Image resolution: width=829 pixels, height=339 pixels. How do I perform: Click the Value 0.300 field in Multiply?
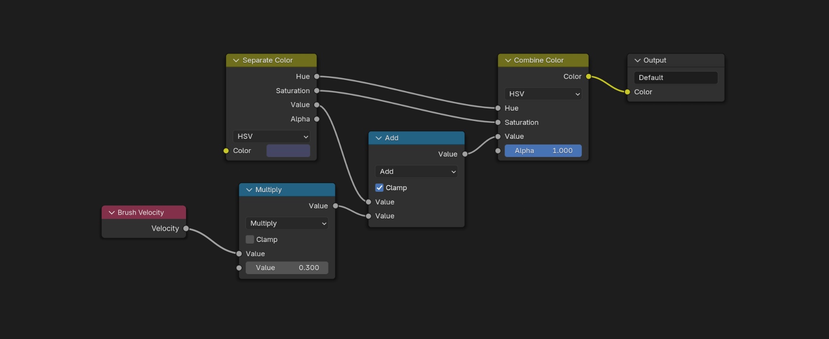[x=287, y=268]
